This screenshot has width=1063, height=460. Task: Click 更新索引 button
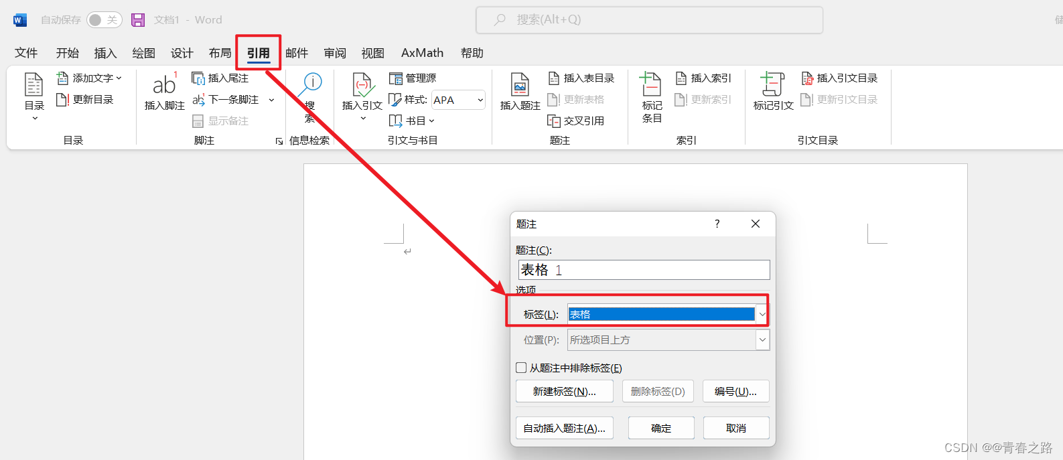coord(703,100)
